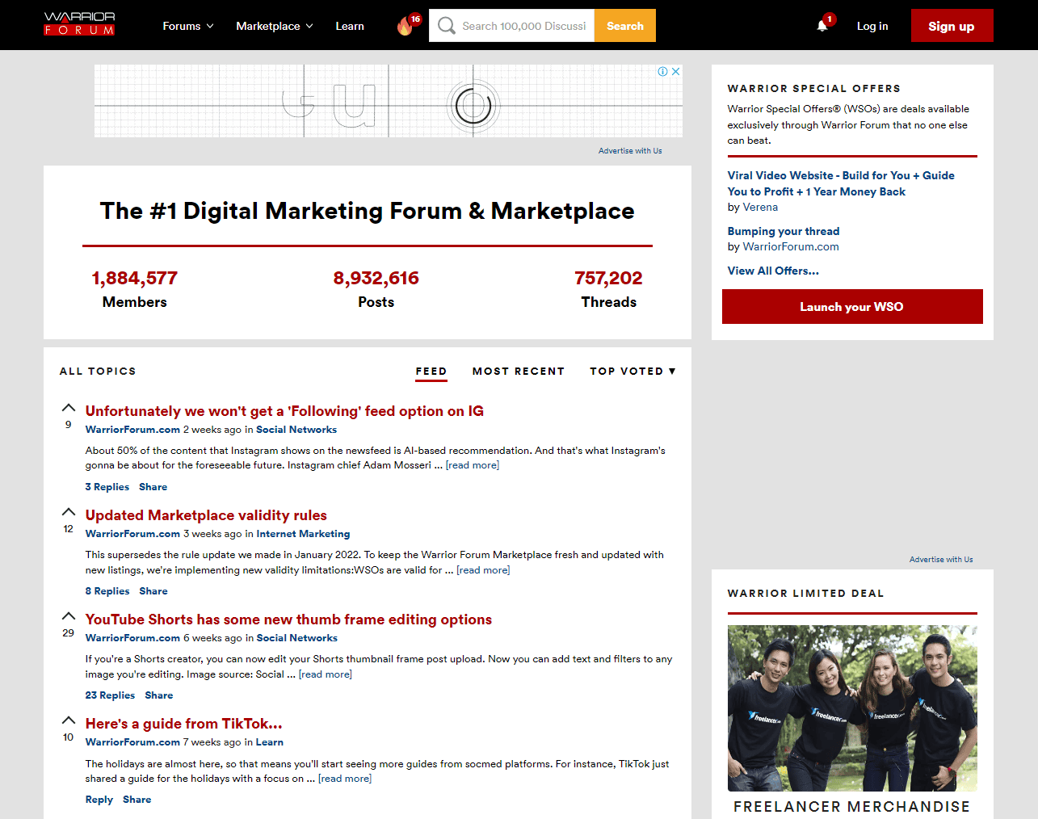Open the 'Following' feed option on IG thread title
The width and height of the screenshot is (1038, 819).
coord(284,411)
